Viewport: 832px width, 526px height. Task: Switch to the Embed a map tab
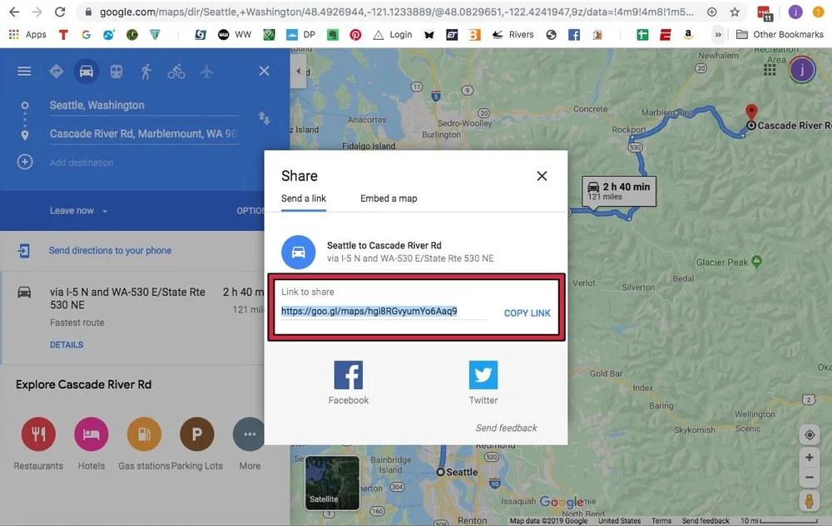click(389, 198)
